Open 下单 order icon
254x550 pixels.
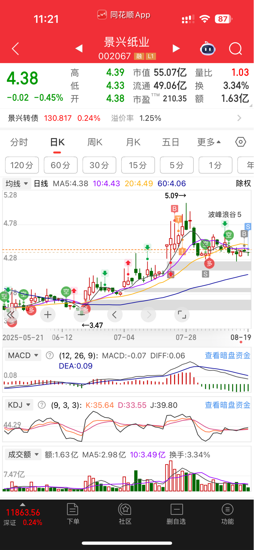(x=73, y=514)
